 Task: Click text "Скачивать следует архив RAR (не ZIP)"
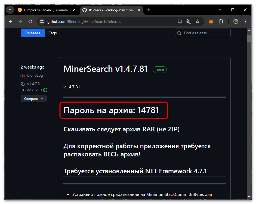[121, 129]
